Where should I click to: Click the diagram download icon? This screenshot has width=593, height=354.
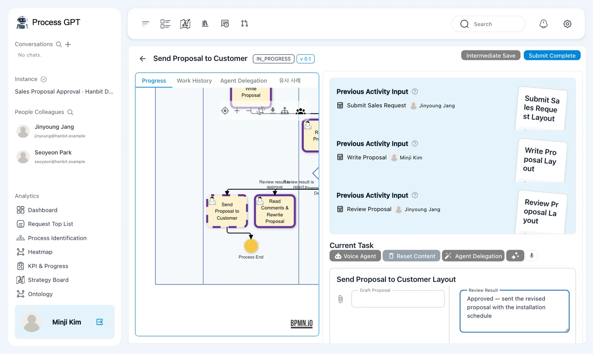(x=273, y=110)
